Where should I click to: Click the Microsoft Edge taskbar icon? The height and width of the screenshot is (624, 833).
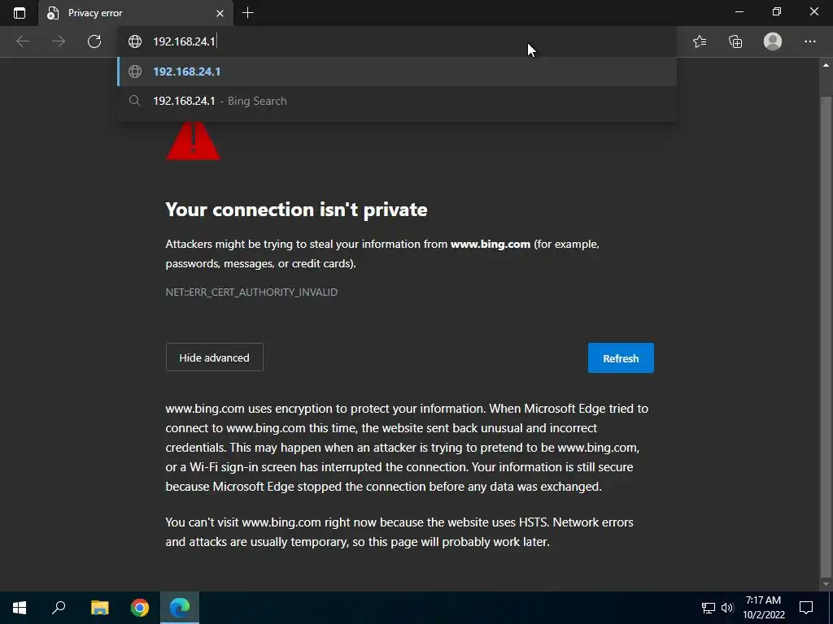click(180, 608)
